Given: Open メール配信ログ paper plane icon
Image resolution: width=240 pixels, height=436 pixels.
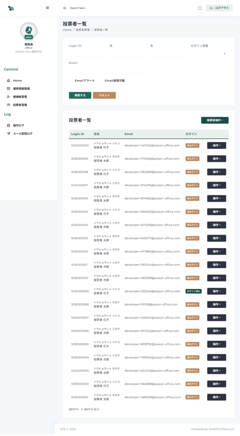Looking at the screenshot, I should click(8, 133).
